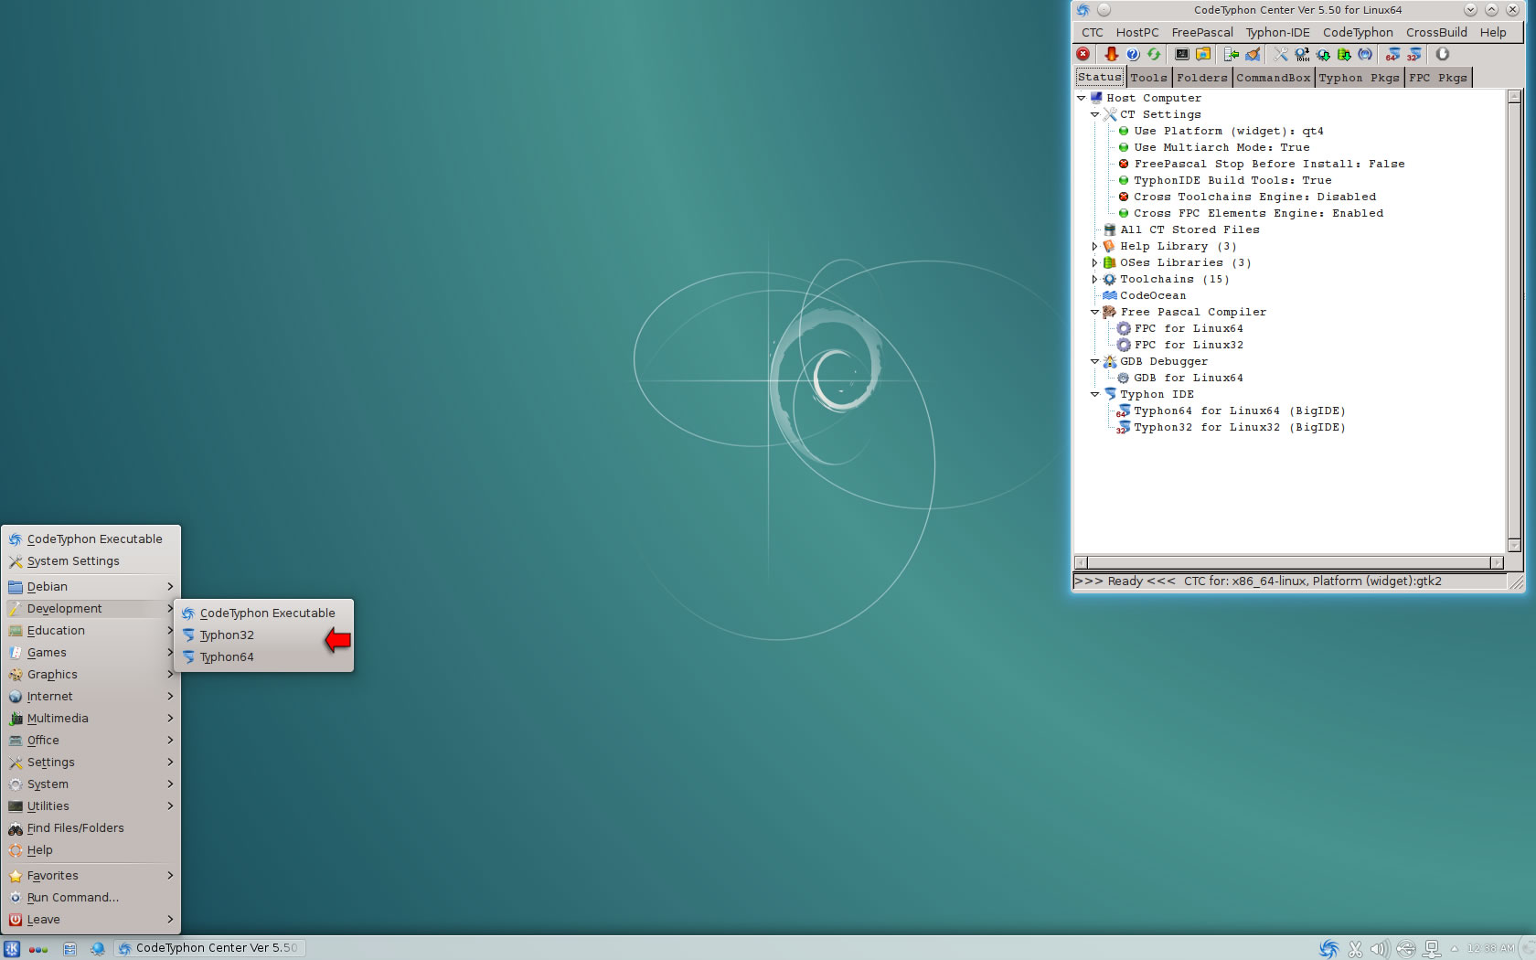Viewport: 1536px width, 960px height.
Task: Click the binary gears toolbar icon
Action: pyautogui.click(x=1302, y=55)
